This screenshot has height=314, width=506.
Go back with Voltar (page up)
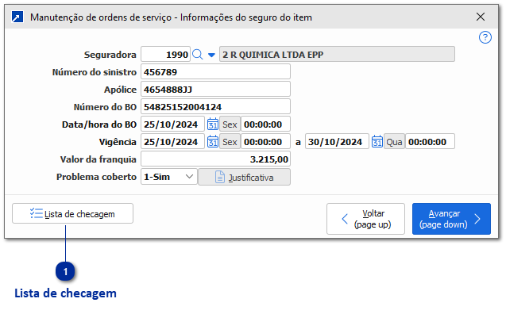click(x=365, y=219)
